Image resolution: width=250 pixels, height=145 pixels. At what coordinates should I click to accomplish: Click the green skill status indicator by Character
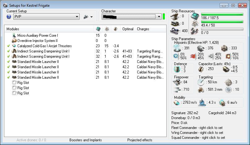click(164, 17)
